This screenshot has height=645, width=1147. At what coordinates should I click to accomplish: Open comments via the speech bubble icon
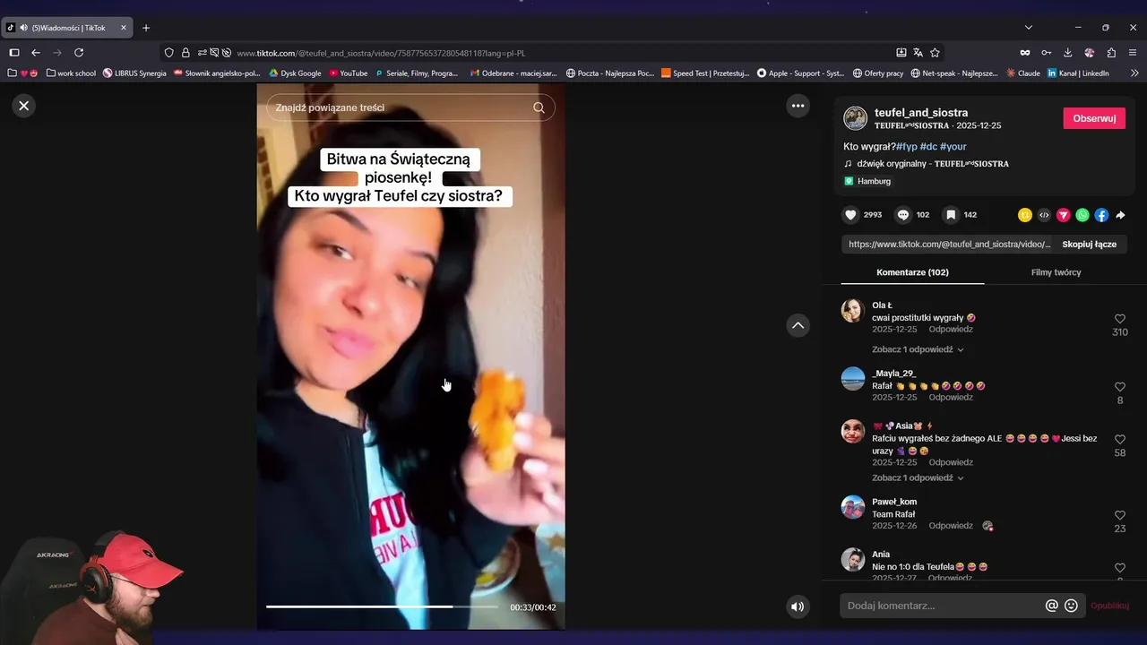(903, 215)
